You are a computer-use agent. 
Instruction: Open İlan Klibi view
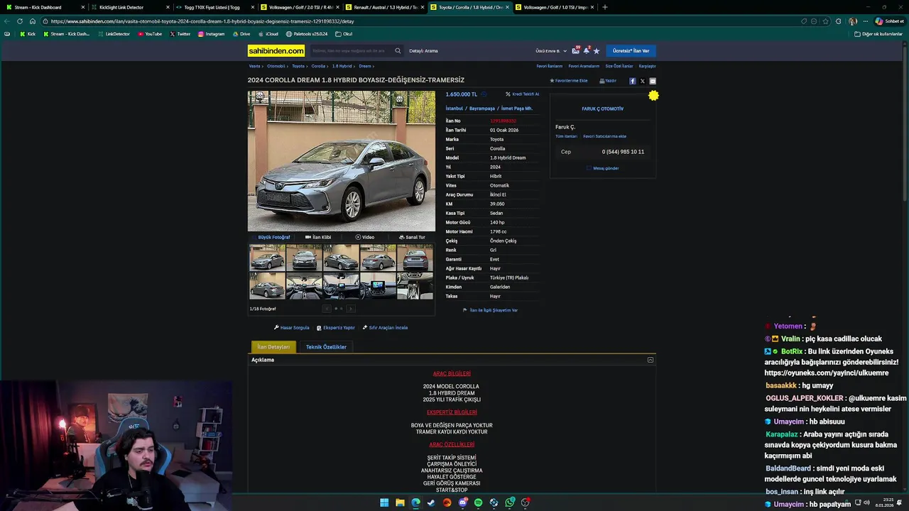[318, 237]
